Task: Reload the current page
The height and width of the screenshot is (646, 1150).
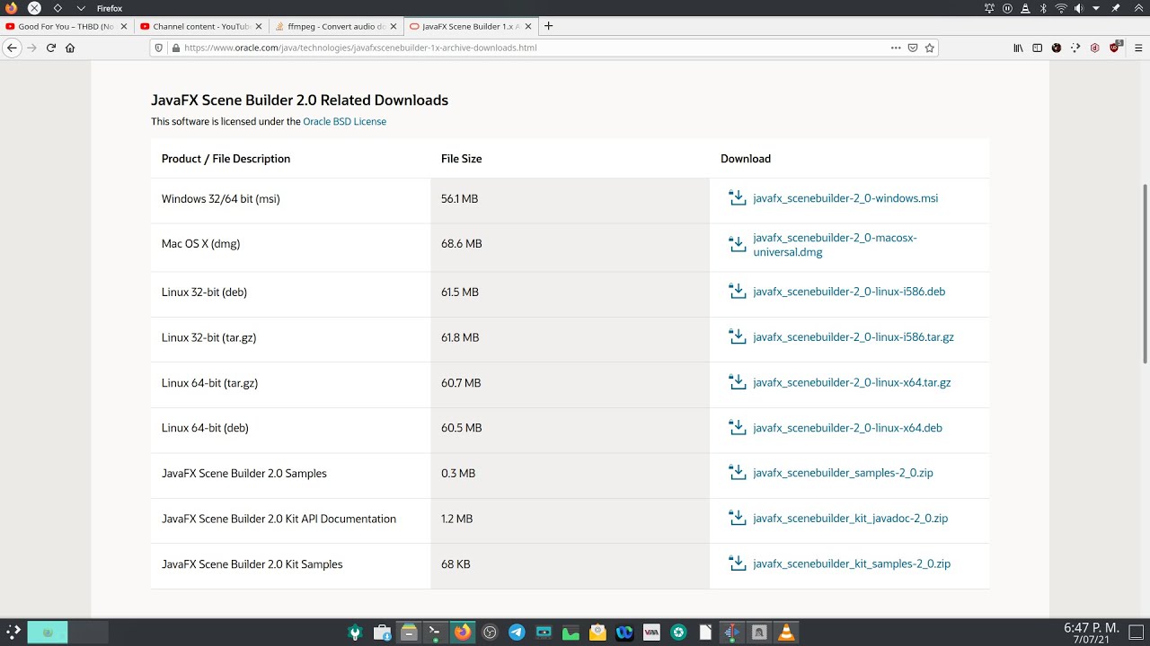Action: tap(51, 48)
